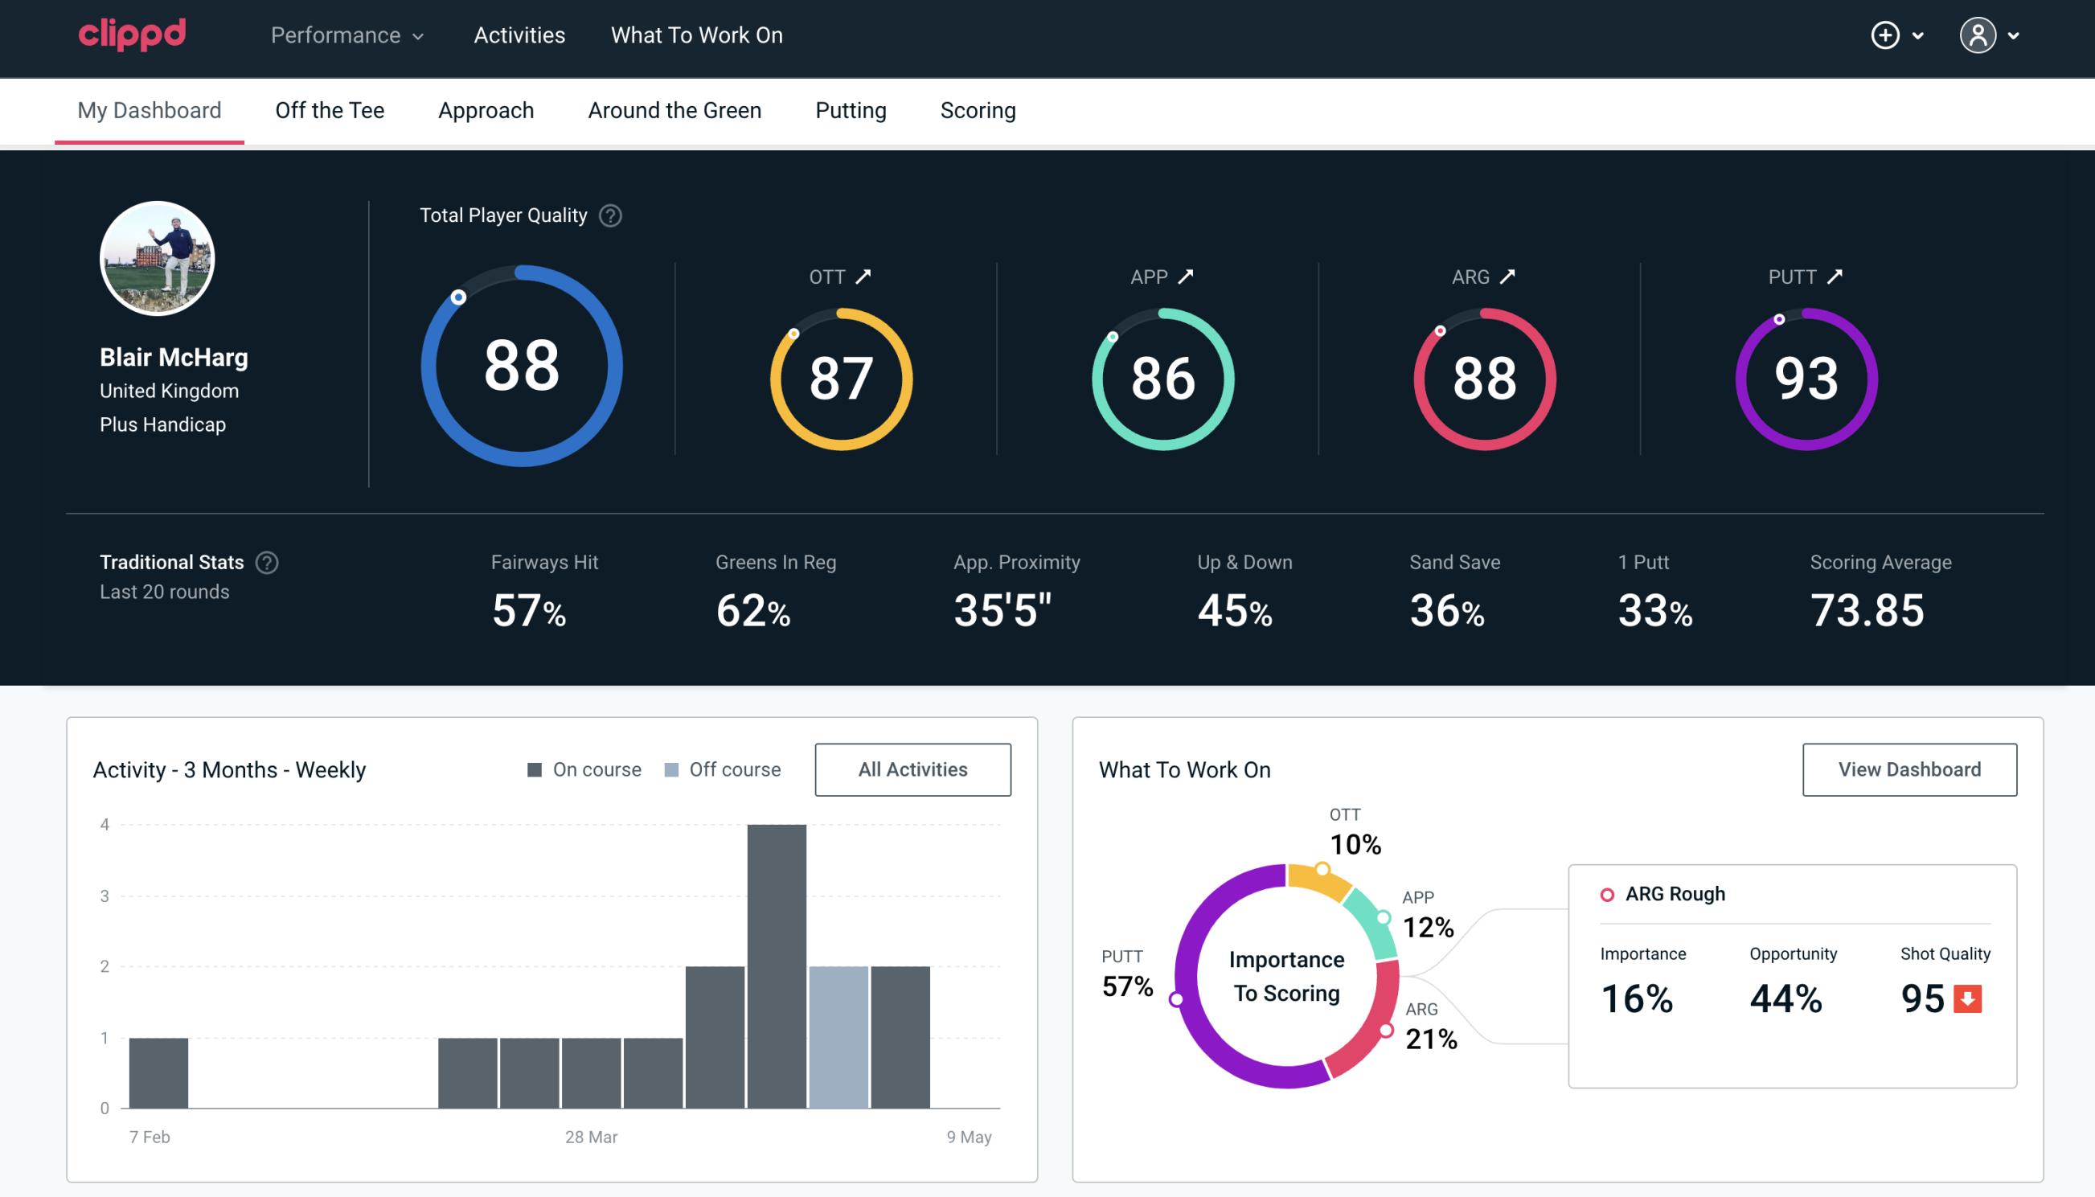Select the Putting tab
Viewport: 2095px width, 1197px height.
click(849, 111)
